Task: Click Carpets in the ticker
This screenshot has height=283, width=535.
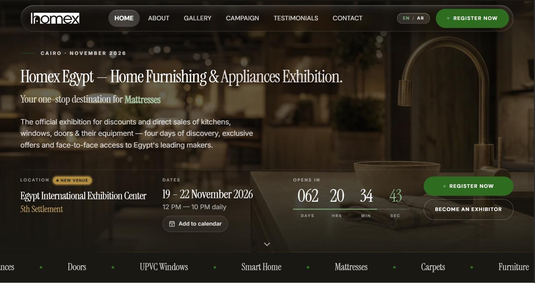Action: tap(433, 267)
